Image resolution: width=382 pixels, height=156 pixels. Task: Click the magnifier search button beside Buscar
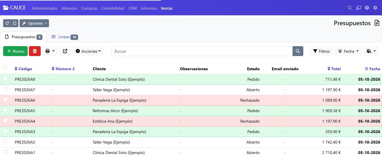pos(298,51)
